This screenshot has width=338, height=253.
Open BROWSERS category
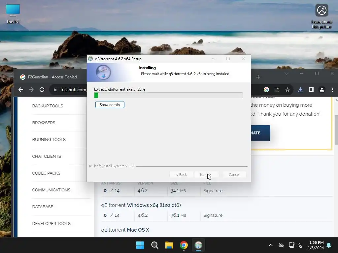pos(44,123)
